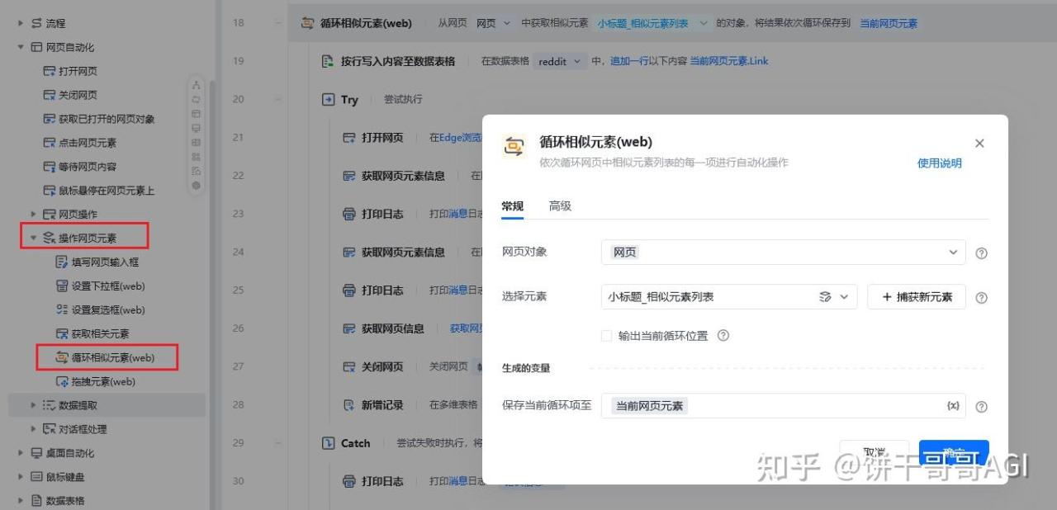Click the {x} variable icon in 当前网页元素 field
Screen dimensions: 1057x510
[x=953, y=406]
